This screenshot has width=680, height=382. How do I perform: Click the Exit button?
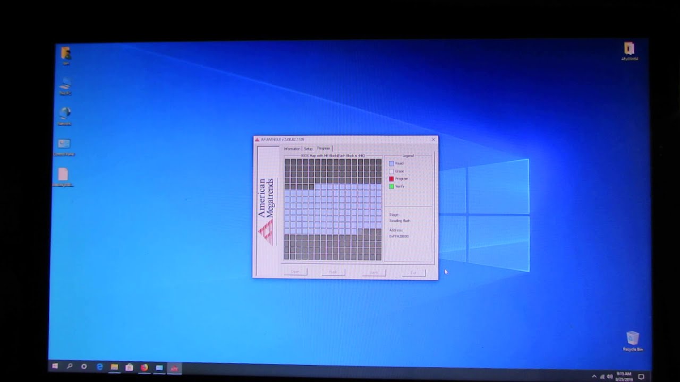413,273
